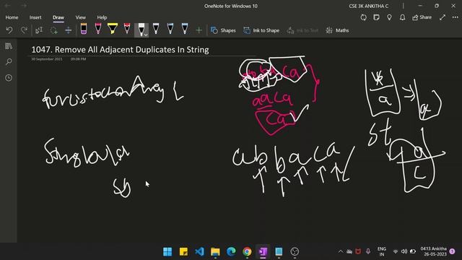Show notebooks navigation panel
This screenshot has height=260, width=462.
tap(9, 46)
